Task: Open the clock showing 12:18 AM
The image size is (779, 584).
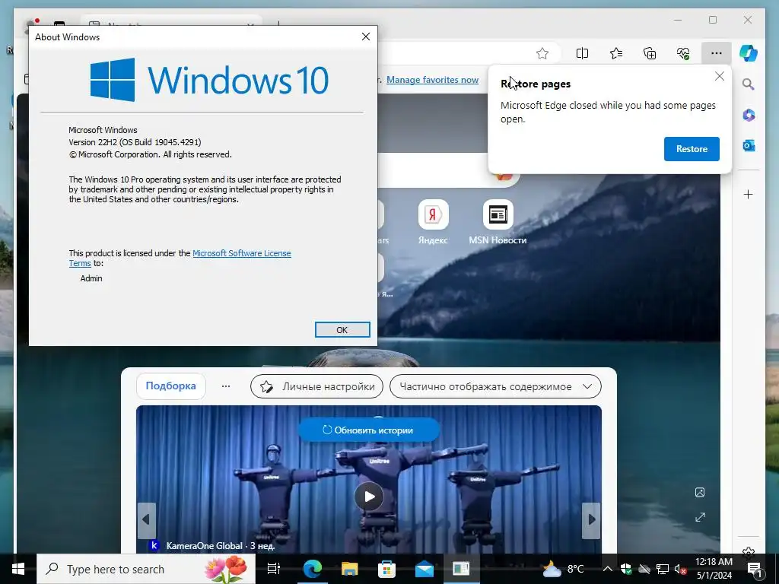Action: pos(714,569)
